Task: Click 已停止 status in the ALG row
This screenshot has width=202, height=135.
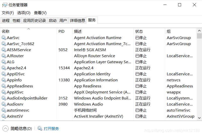Action: 141,62
